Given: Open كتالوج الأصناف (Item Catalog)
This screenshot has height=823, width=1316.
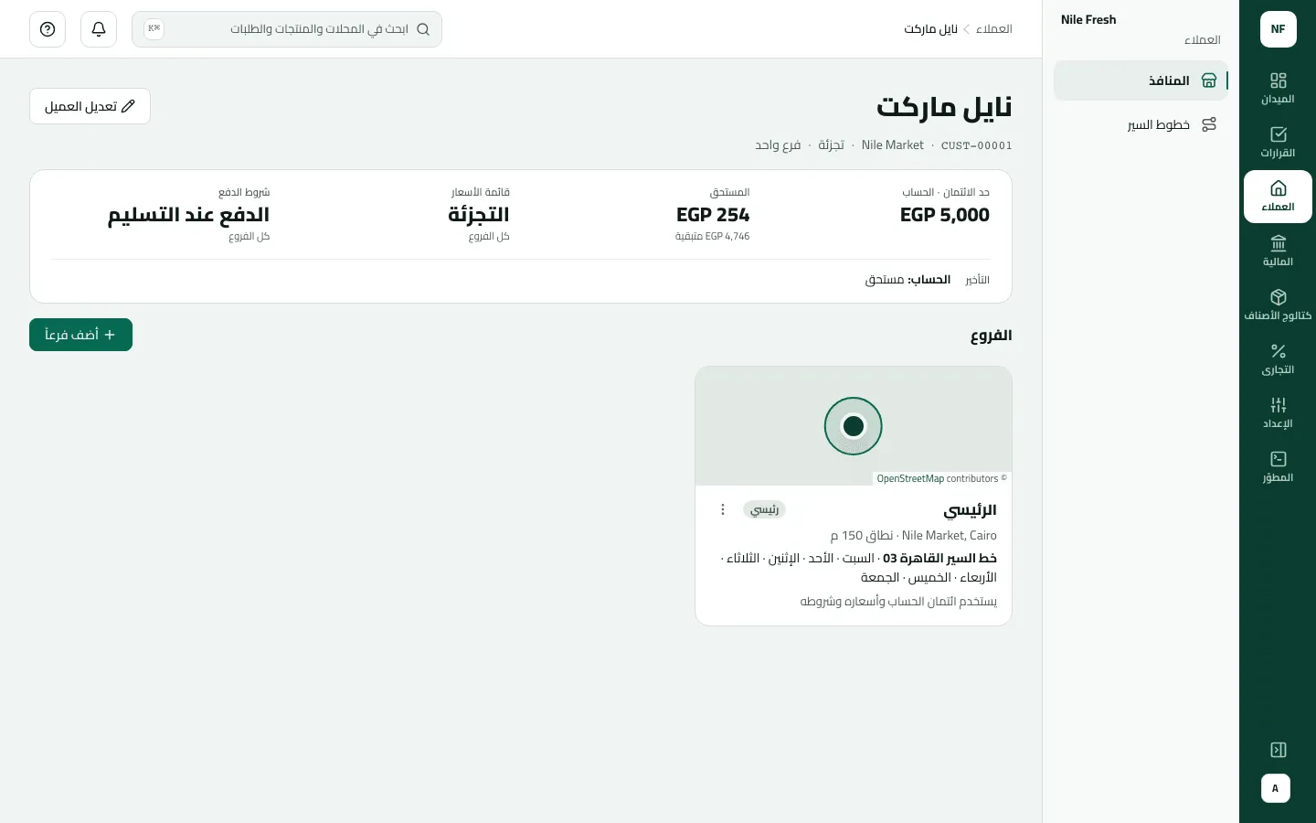Looking at the screenshot, I should (x=1278, y=305).
